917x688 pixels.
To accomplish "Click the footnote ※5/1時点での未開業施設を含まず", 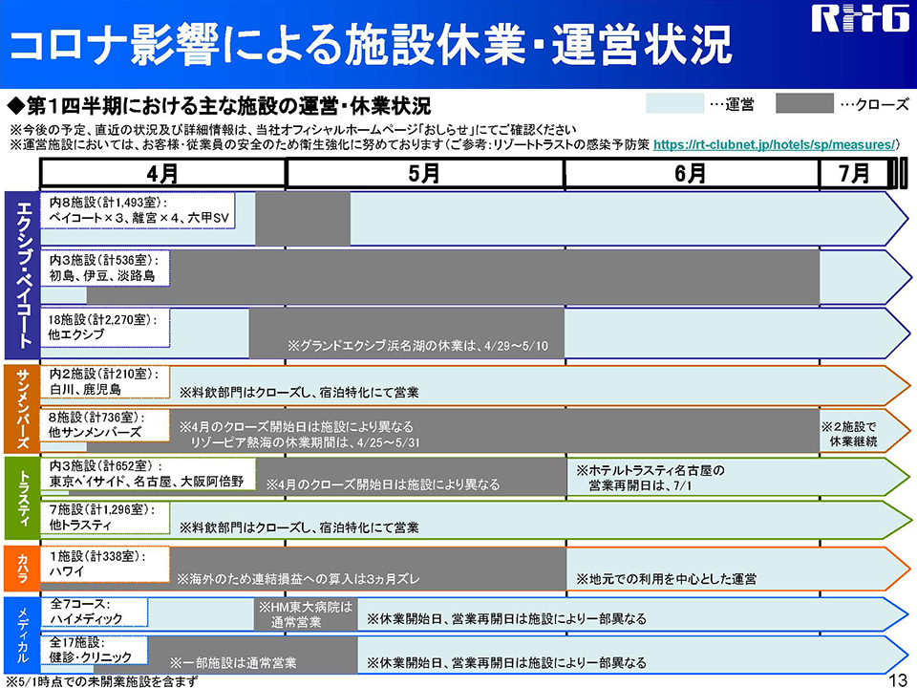I will tap(102, 681).
